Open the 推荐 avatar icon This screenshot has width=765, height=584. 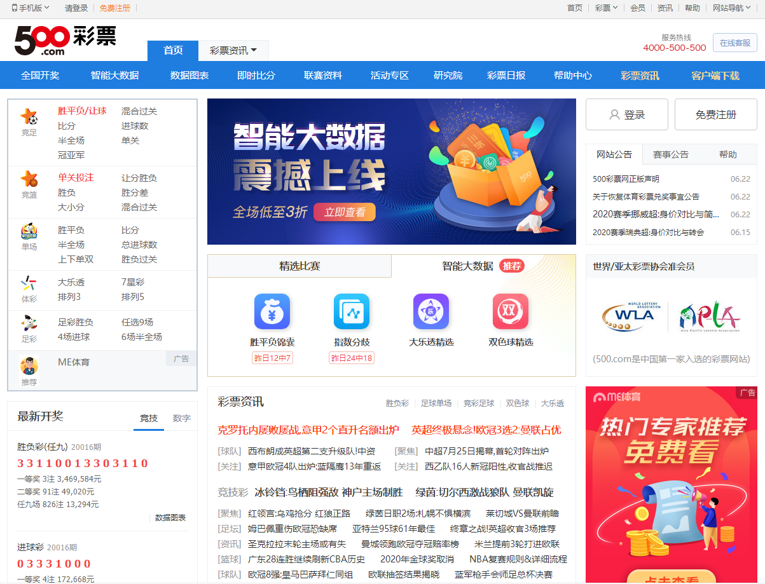pyautogui.click(x=29, y=366)
